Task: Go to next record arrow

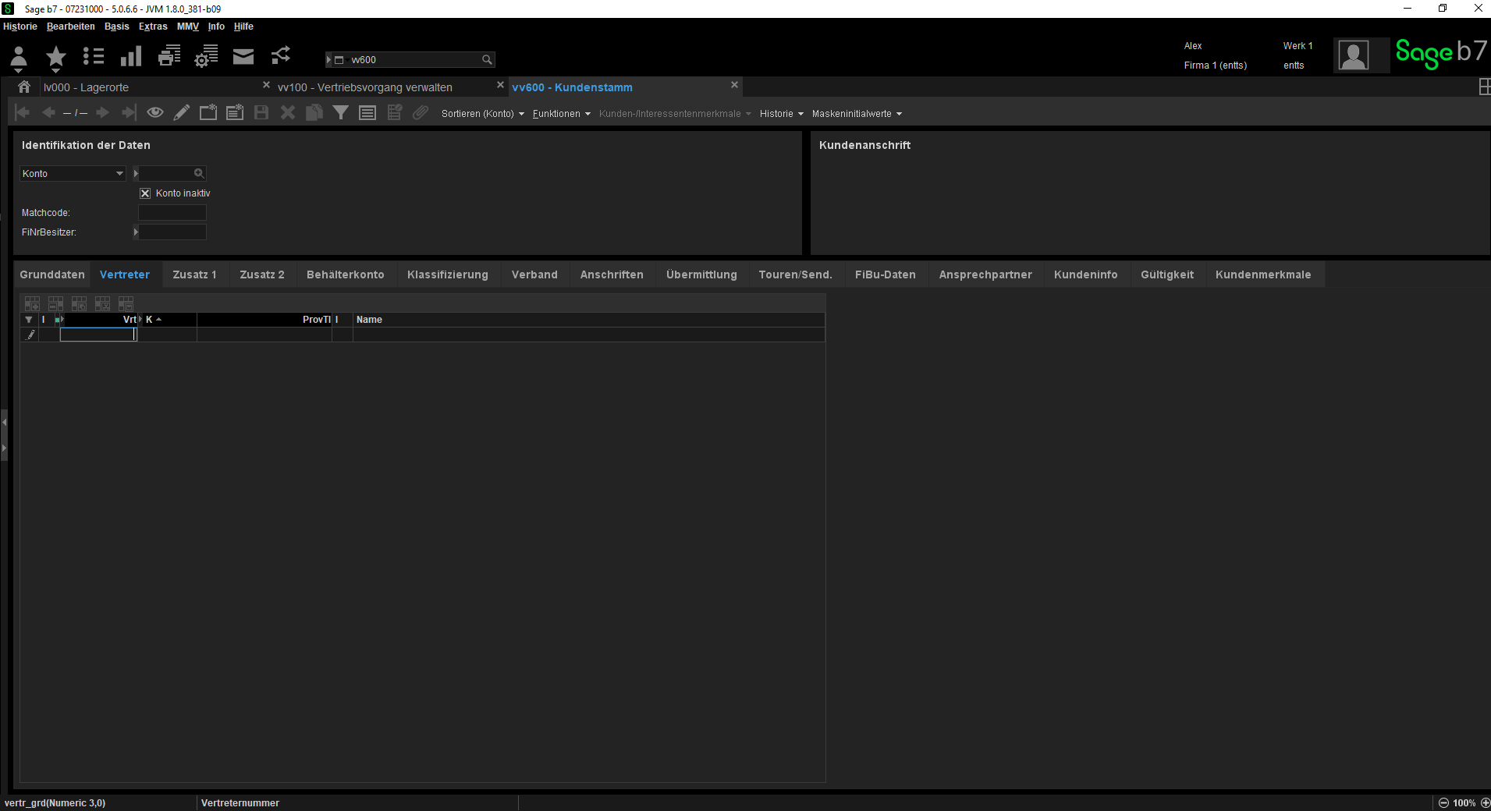Action: click(x=102, y=112)
